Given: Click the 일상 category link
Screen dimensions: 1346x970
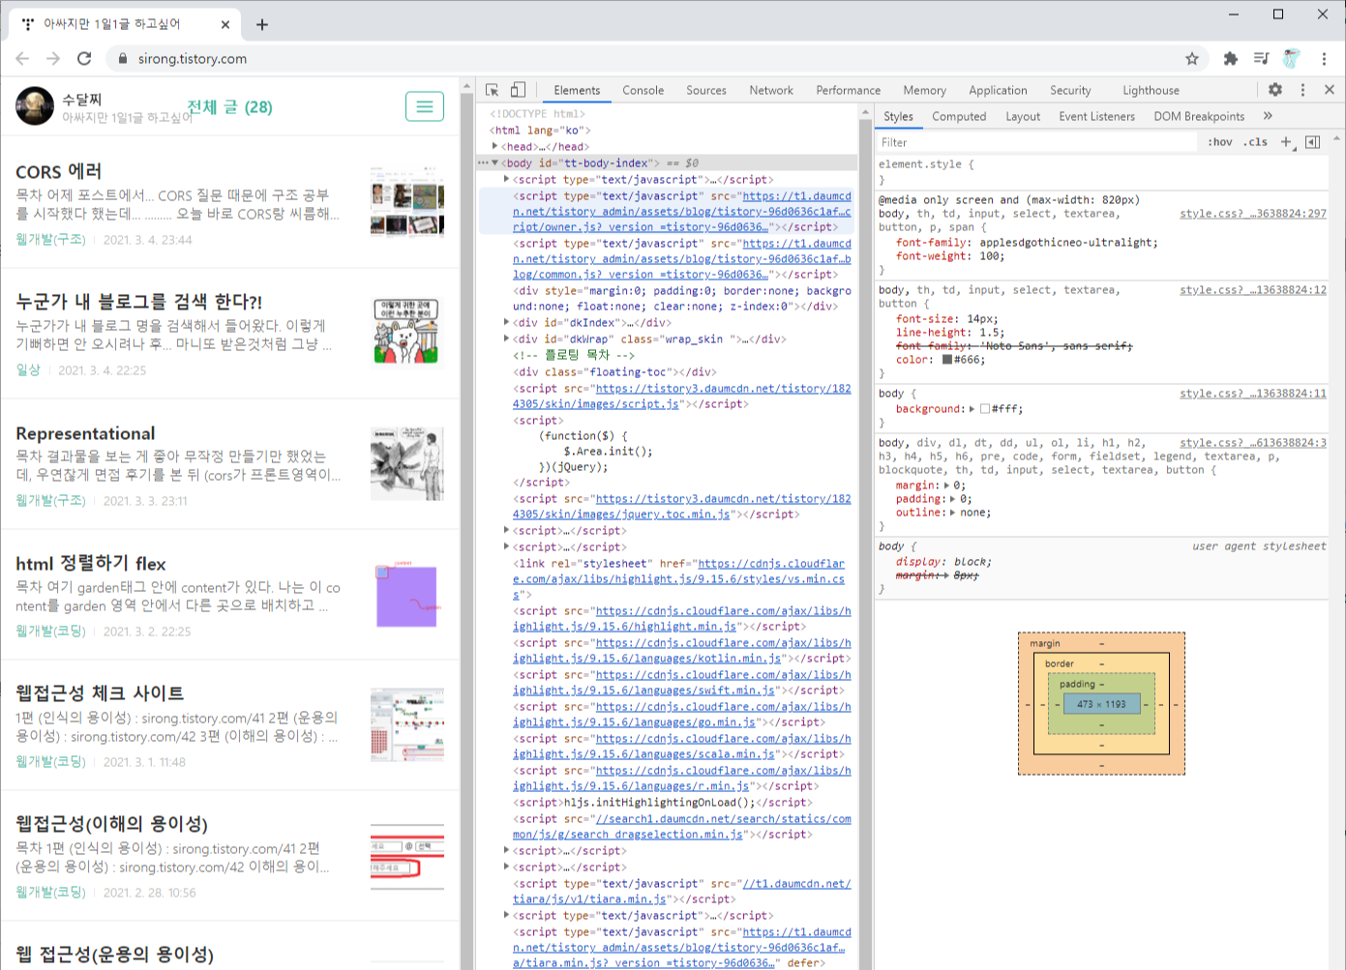Looking at the screenshot, I should [x=28, y=369].
